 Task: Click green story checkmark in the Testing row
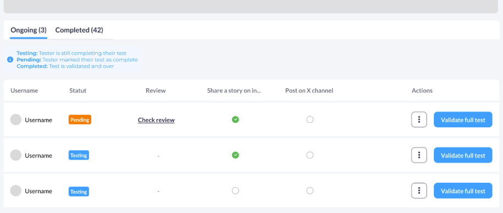point(236,155)
